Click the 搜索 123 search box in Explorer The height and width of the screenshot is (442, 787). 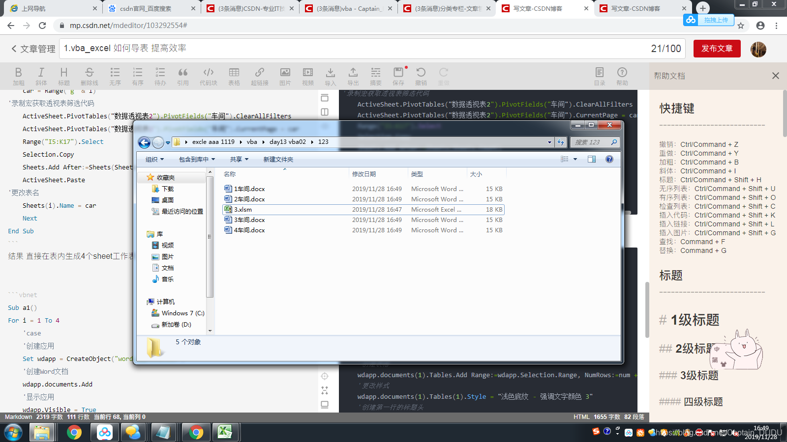click(x=595, y=142)
